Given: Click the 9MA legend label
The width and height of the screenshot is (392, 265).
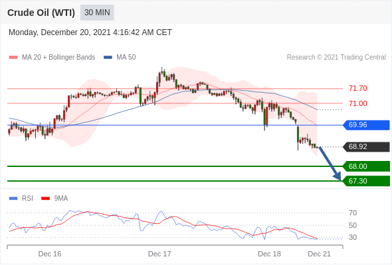Looking at the screenshot, I should [x=61, y=199].
